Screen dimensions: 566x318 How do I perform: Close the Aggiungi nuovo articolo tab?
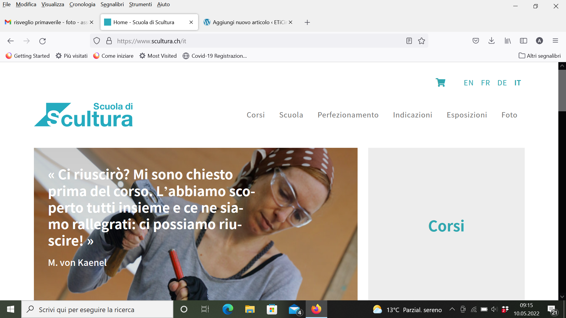tap(291, 22)
